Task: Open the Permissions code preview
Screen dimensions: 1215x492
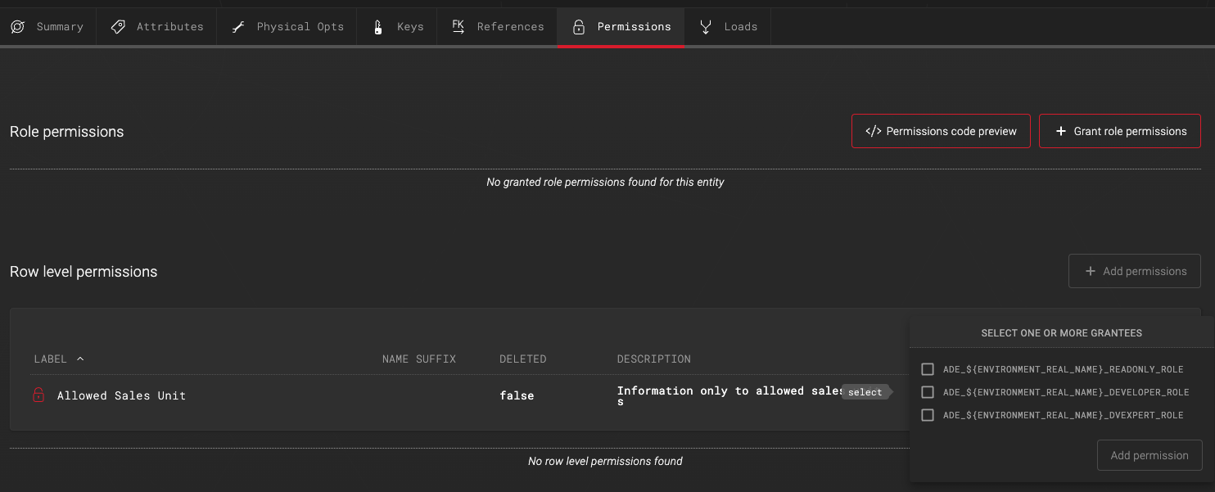Action: [940, 130]
